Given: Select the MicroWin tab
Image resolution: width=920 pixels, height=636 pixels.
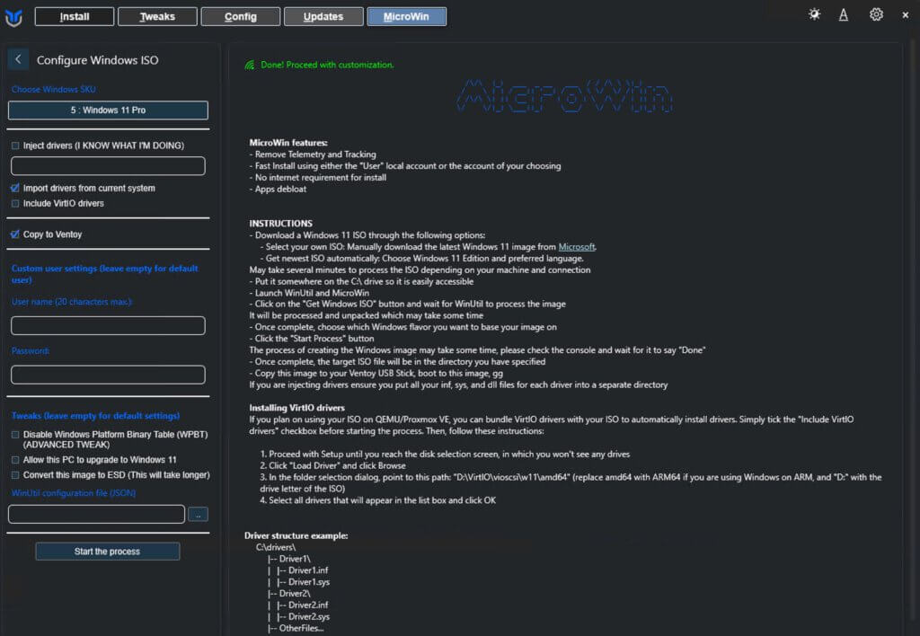Looking at the screenshot, I should point(407,16).
